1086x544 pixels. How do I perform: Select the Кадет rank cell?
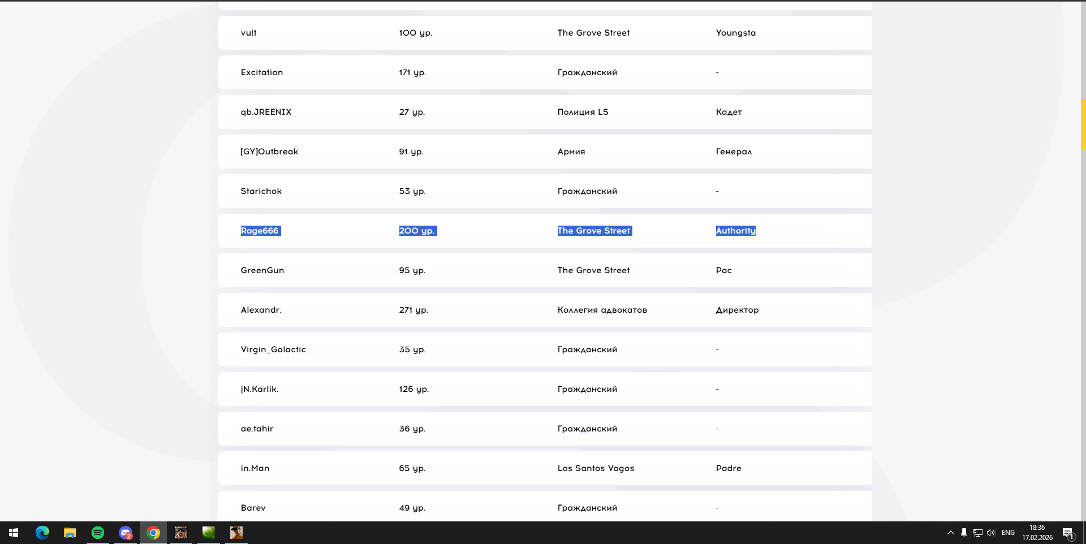tap(729, 112)
